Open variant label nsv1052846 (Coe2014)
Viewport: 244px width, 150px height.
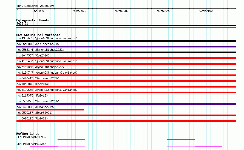(x=33, y=84)
